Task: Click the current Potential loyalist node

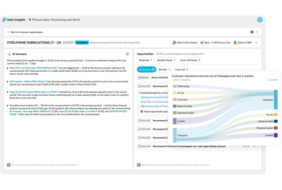Action: pos(276,128)
